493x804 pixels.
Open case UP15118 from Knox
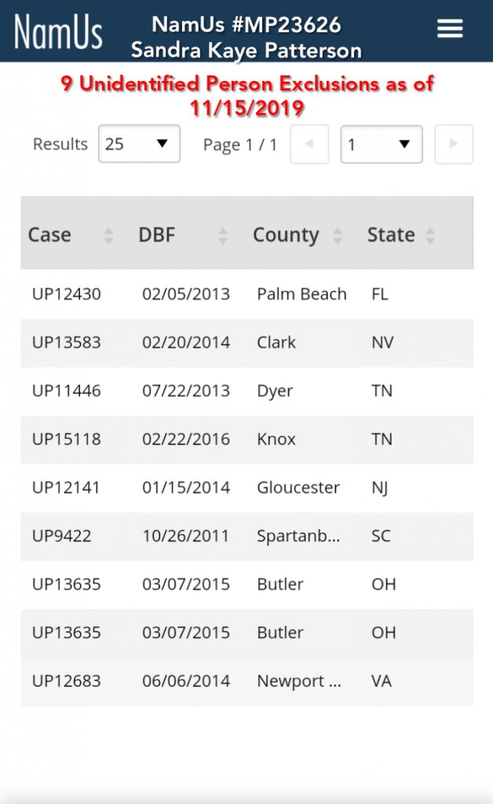tap(67, 440)
